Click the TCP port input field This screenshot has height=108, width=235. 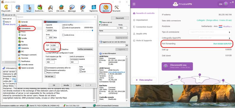[x=54, y=45]
